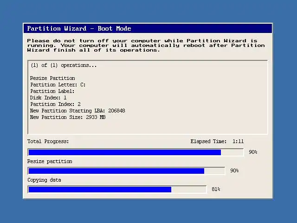Click 'New Partition Size: 2933 MB'
This screenshot has width=297, height=223.
pos(68,117)
